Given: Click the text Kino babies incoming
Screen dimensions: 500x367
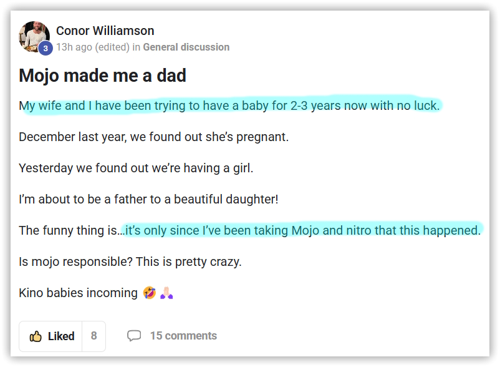Looking at the screenshot, I should click(x=78, y=293).
